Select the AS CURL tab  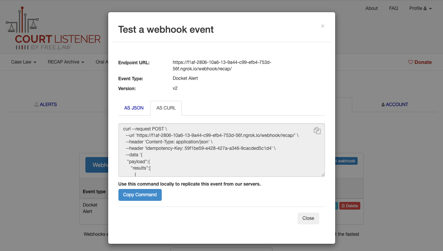point(166,108)
